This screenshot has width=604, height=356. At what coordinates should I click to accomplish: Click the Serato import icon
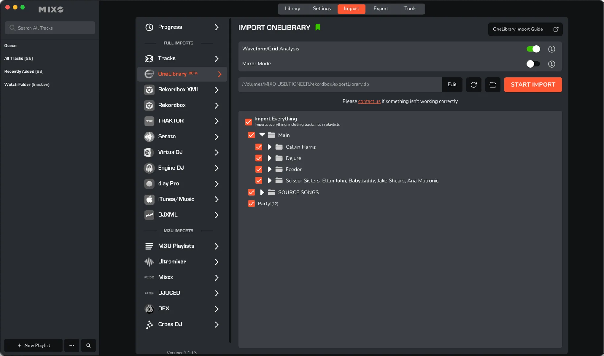[149, 137]
